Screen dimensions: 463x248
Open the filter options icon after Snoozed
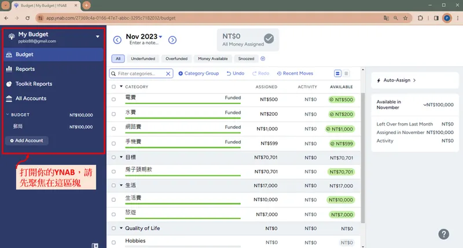[263, 59]
